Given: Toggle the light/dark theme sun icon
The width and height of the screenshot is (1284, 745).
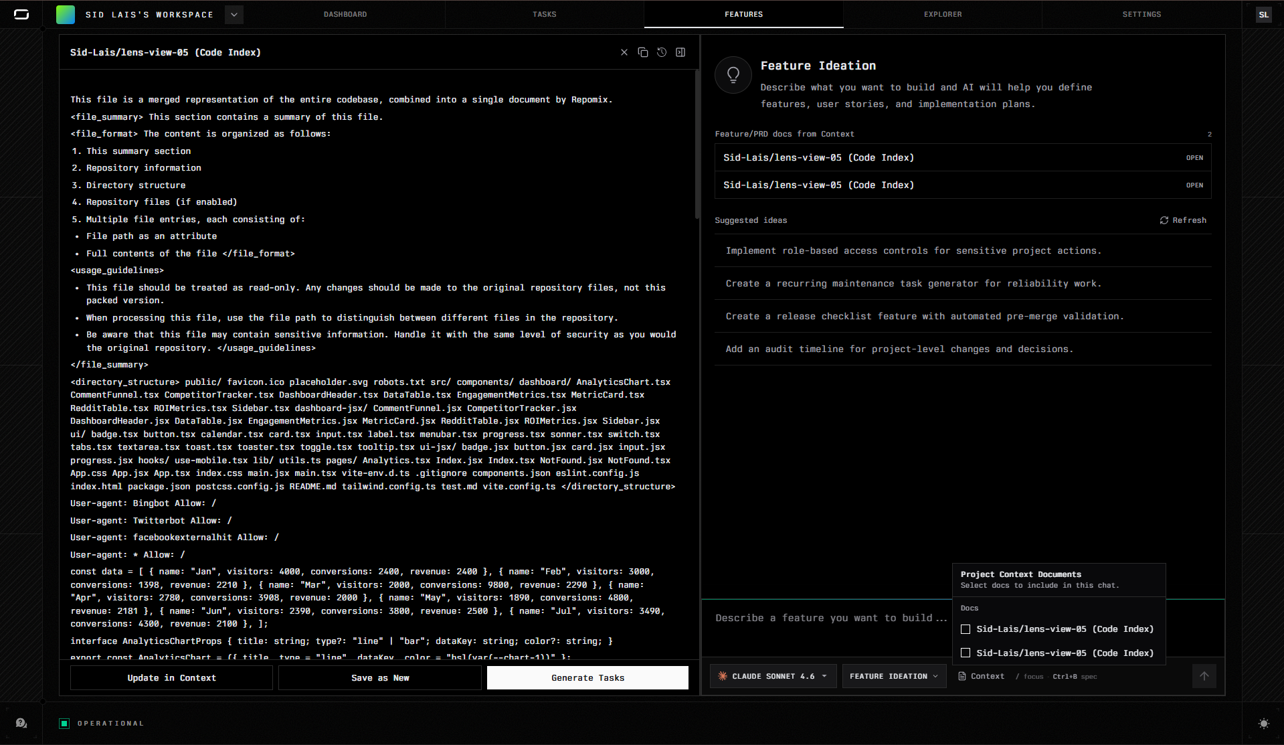Looking at the screenshot, I should tap(1263, 723).
